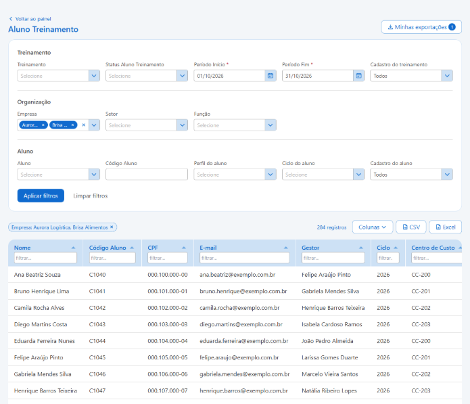470x404 pixels.
Task: Open Minhas exportações button
Action: [x=421, y=27]
